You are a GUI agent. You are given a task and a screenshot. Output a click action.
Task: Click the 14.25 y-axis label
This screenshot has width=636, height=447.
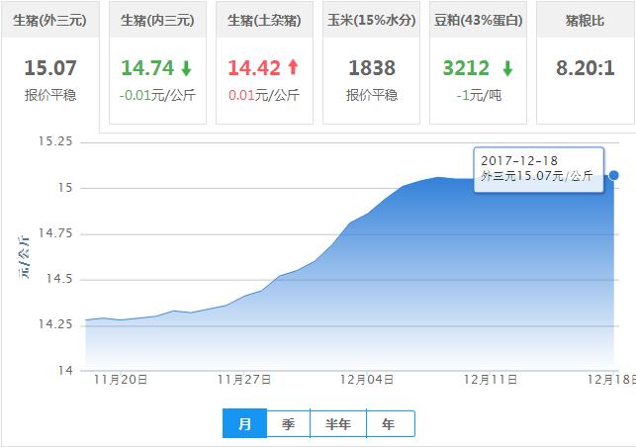55,324
